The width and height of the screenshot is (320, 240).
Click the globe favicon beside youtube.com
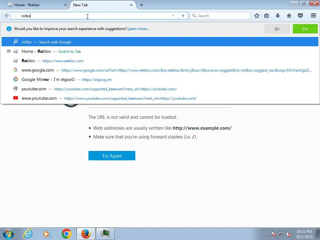pos(16,88)
